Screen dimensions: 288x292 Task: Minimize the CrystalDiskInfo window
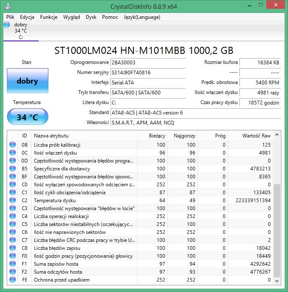click(x=249, y=5)
